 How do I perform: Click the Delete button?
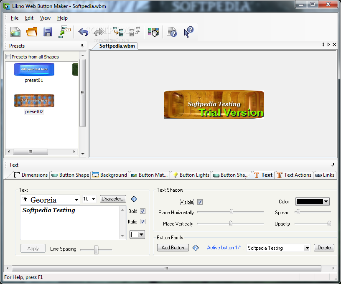pyautogui.click(x=324, y=248)
